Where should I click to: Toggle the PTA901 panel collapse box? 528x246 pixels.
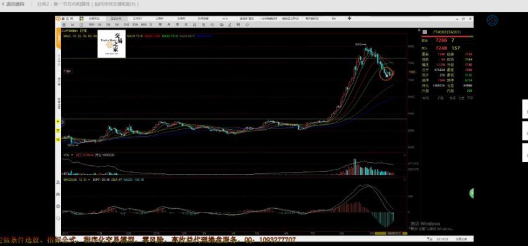tap(426, 32)
